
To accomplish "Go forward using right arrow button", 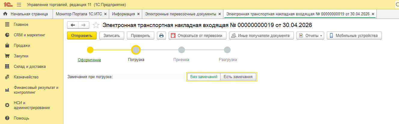I will (84, 25).
